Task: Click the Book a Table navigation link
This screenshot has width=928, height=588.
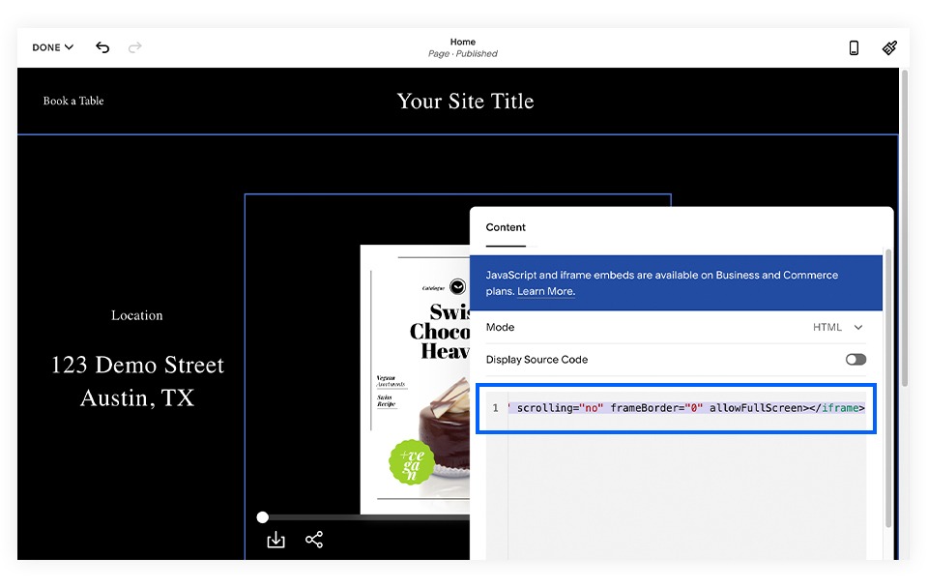Action: tap(72, 101)
